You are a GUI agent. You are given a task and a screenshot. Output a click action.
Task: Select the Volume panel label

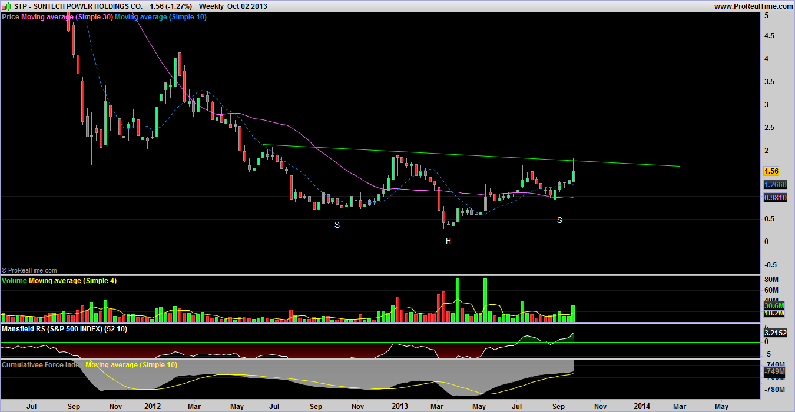(14, 281)
